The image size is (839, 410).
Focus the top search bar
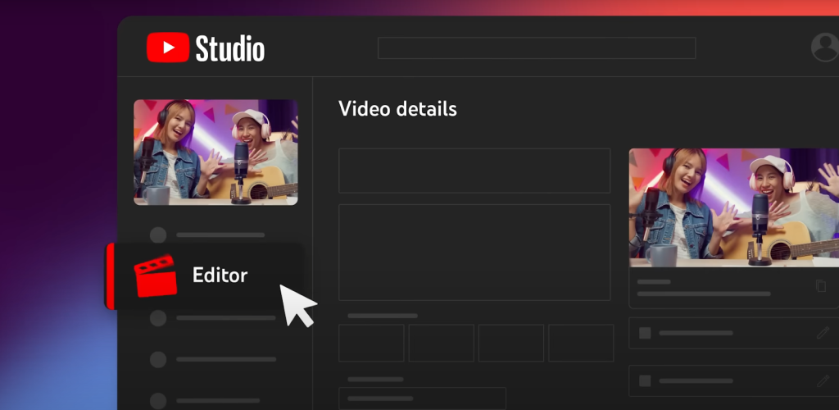coord(537,48)
